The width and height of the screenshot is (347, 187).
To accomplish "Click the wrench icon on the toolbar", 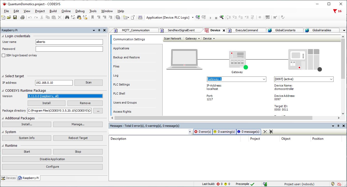I will click(221, 17).
